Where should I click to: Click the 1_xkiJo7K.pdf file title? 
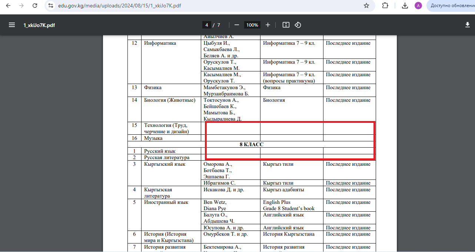tap(39, 25)
